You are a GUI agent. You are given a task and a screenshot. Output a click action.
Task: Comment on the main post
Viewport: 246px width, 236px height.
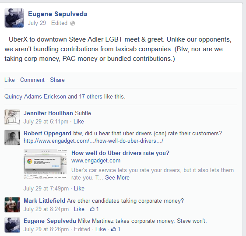[32, 80]
